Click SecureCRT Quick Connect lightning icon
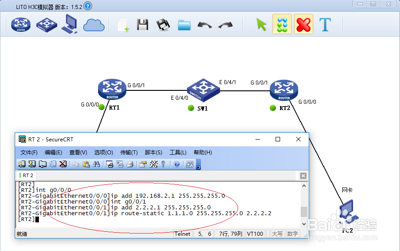Screen dimensions: 400x251 [x=32, y=164]
